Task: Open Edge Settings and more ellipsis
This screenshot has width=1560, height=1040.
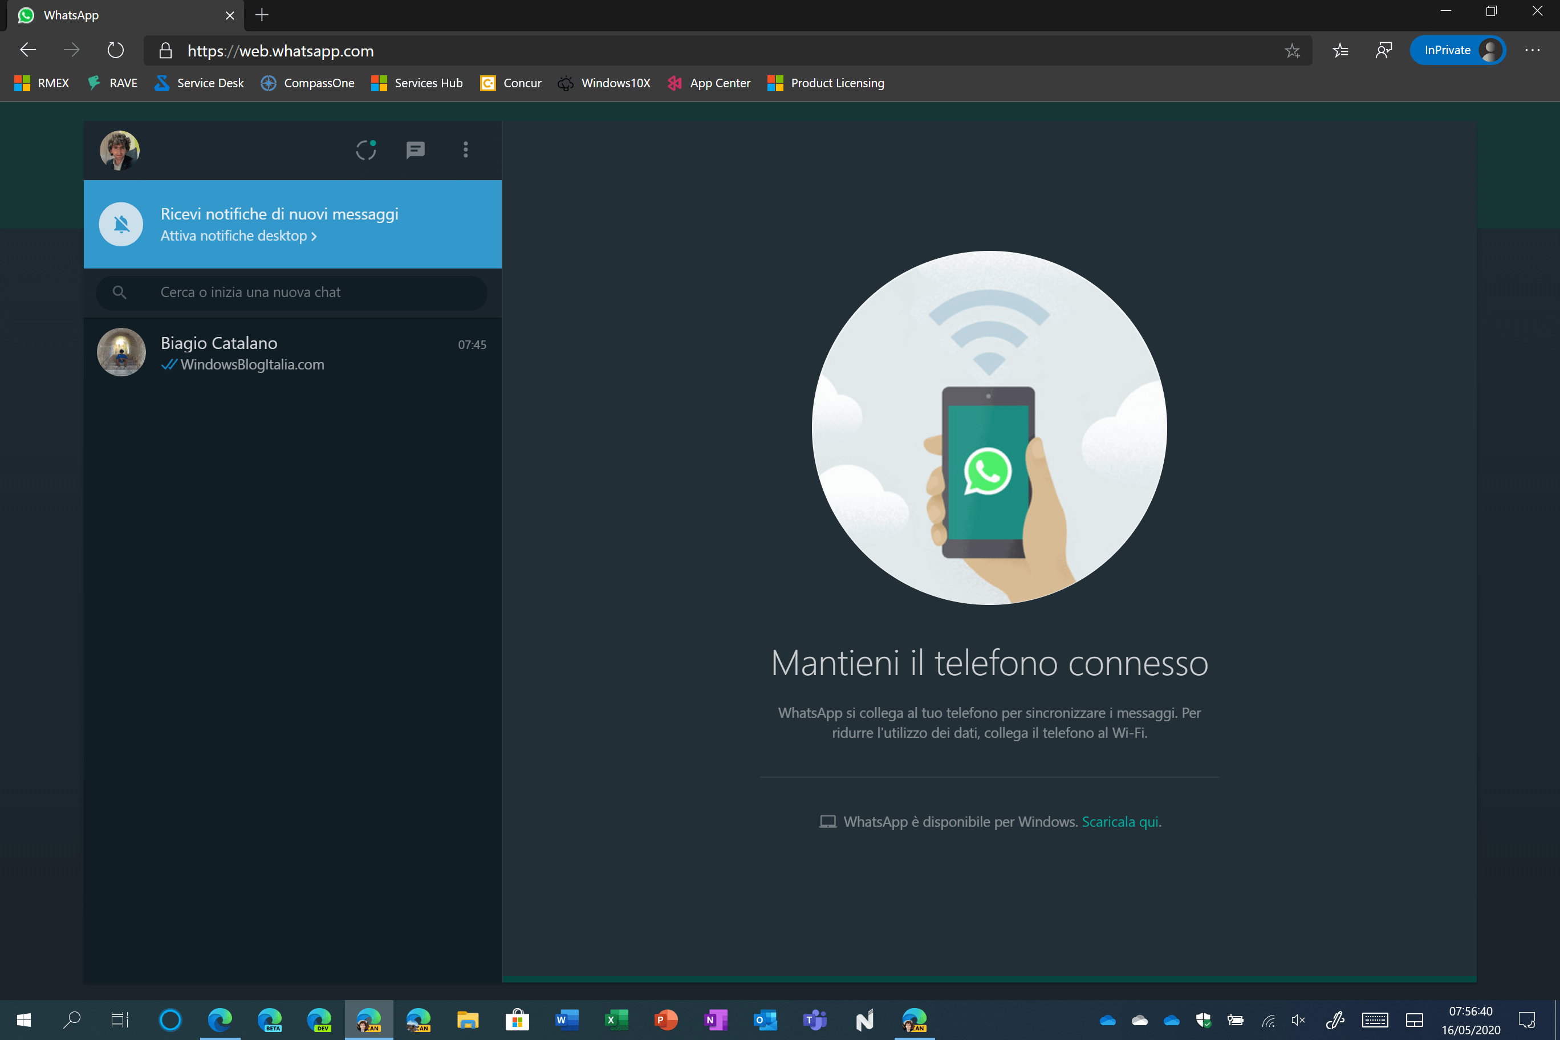Action: (x=1532, y=50)
